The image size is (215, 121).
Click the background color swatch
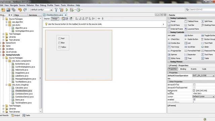coord(194,90)
